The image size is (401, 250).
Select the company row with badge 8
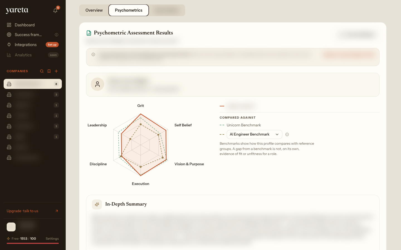33,84
